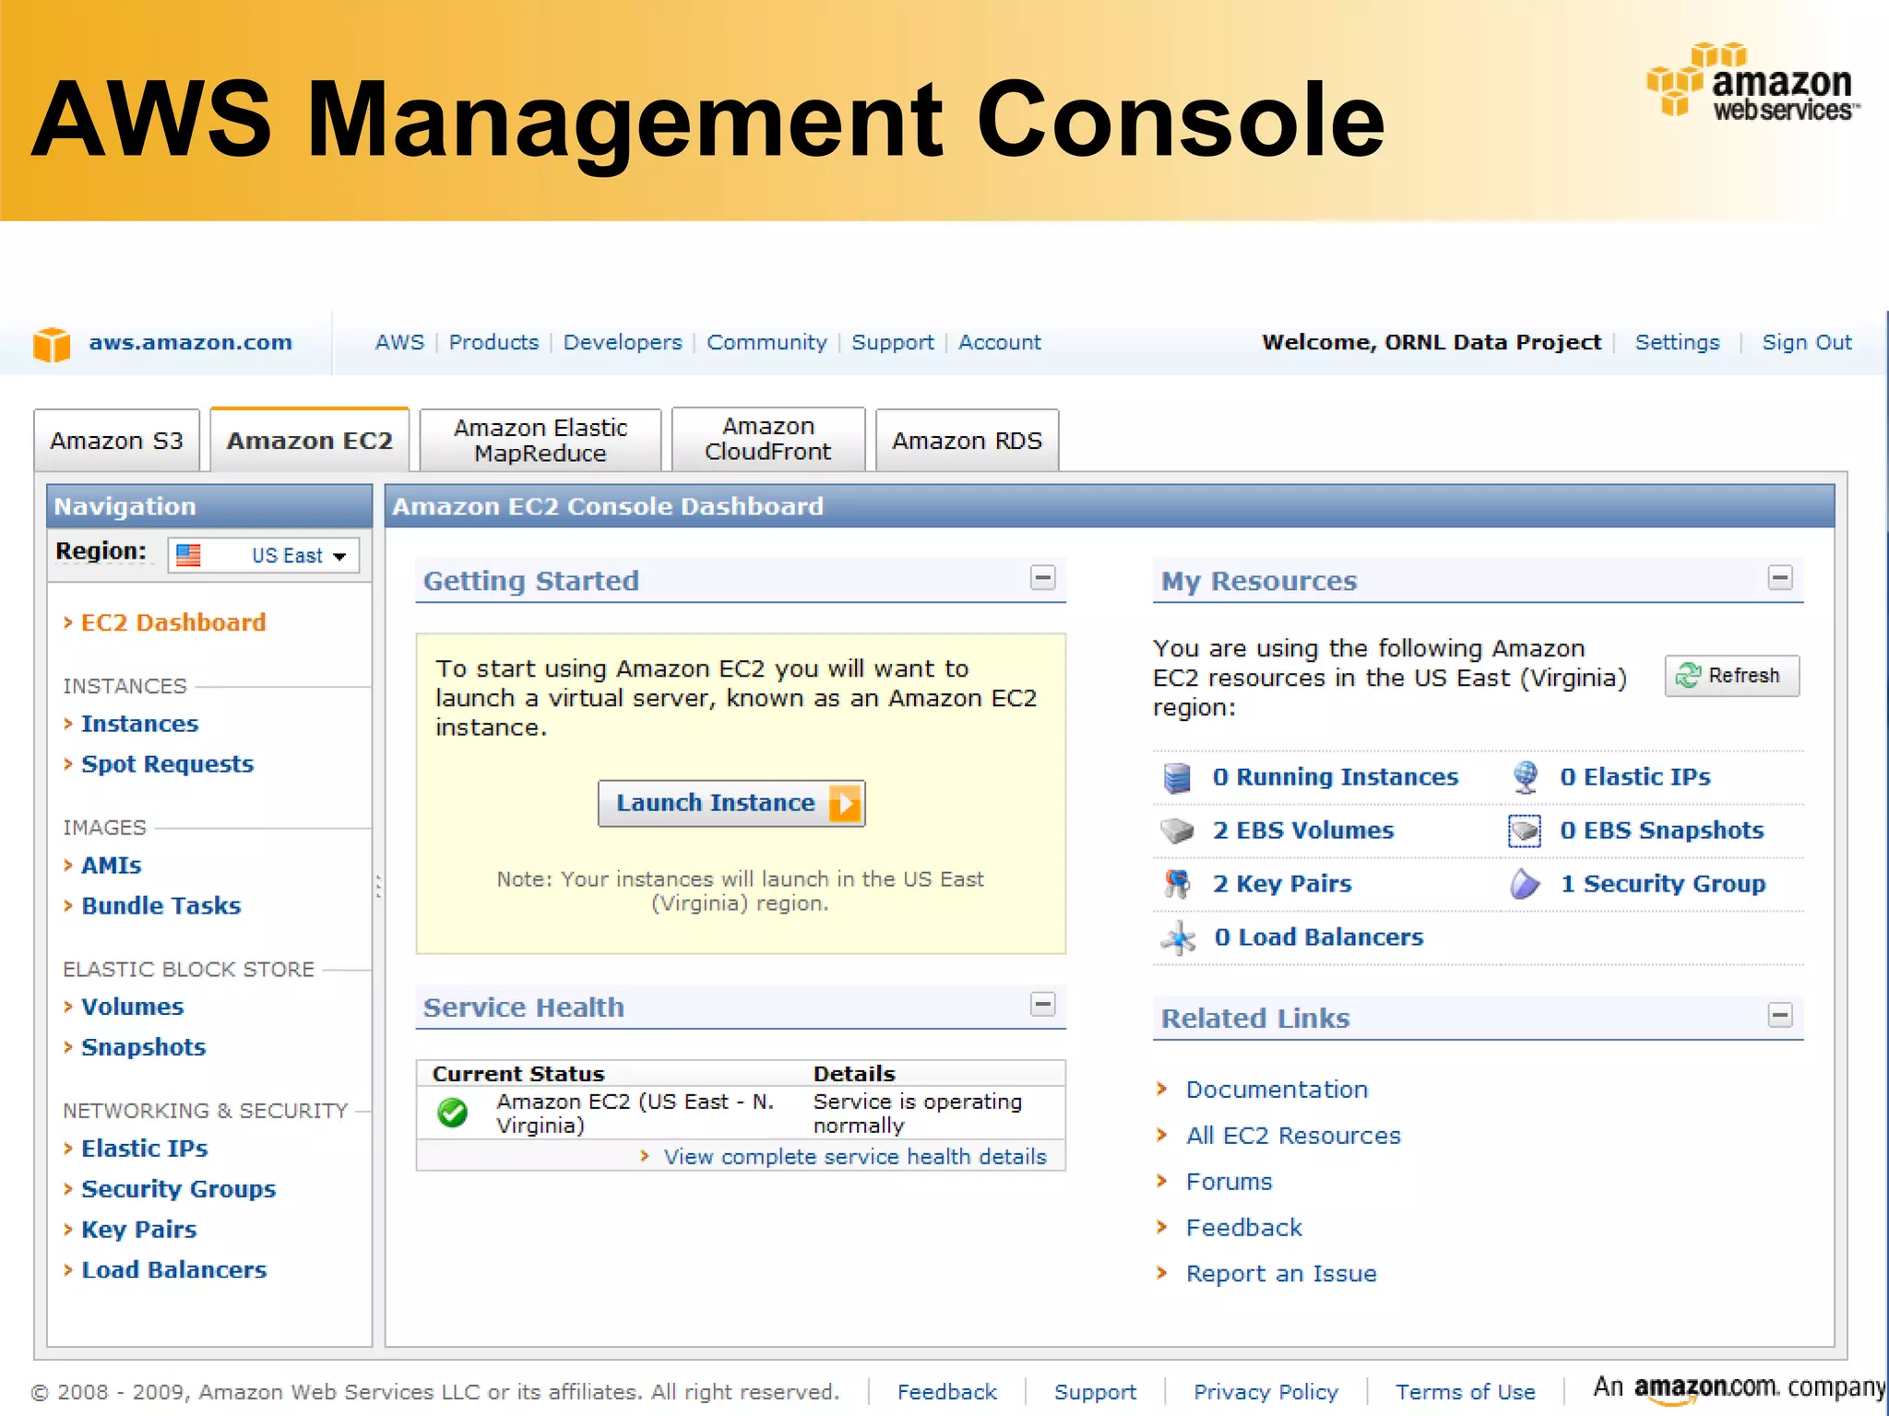The width and height of the screenshot is (1889, 1416).
Task: Click 0 Running Instances link
Action: [x=1336, y=777]
